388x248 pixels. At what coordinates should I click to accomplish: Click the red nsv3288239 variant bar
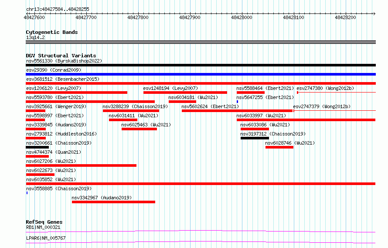pyautogui.click(x=131, y=111)
